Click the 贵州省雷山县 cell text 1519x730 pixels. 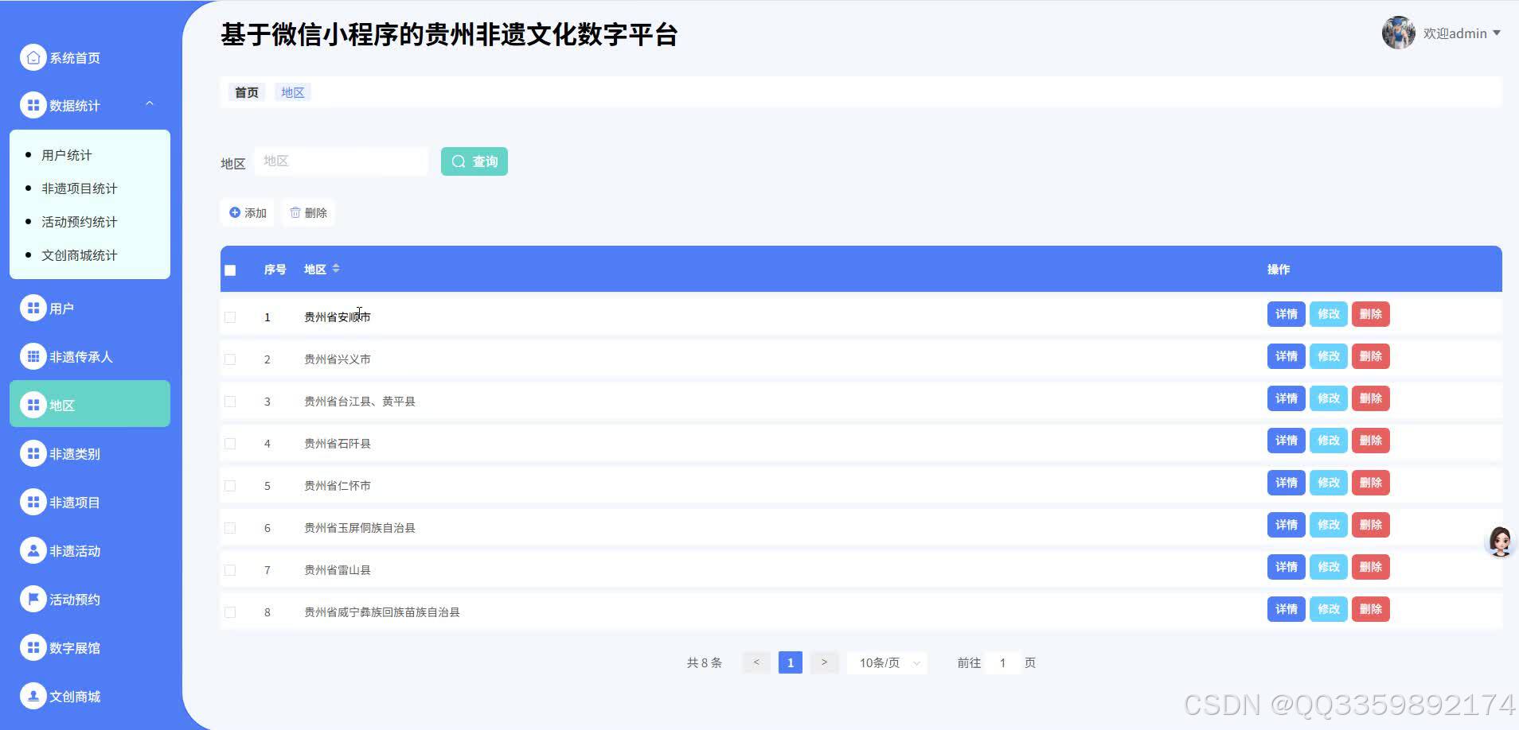click(338, 569)
